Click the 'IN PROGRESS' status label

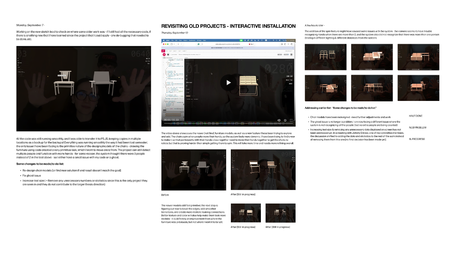[x=417, y=139]
